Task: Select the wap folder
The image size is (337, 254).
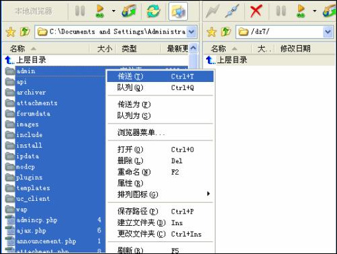Action: point(21,210)
